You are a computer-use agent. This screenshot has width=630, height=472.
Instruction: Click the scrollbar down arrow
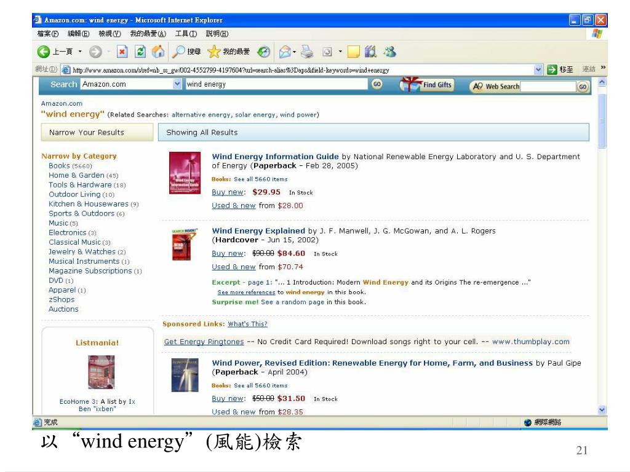coord(602,410)
